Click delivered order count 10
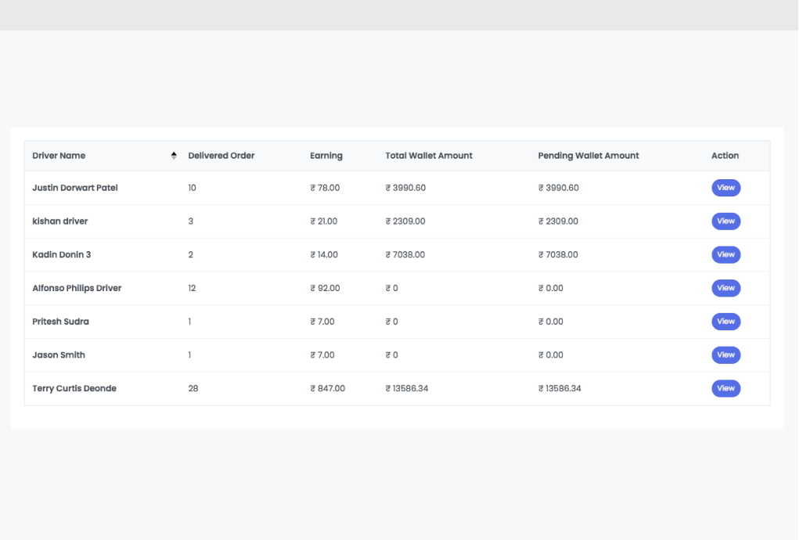 point(192,188)
